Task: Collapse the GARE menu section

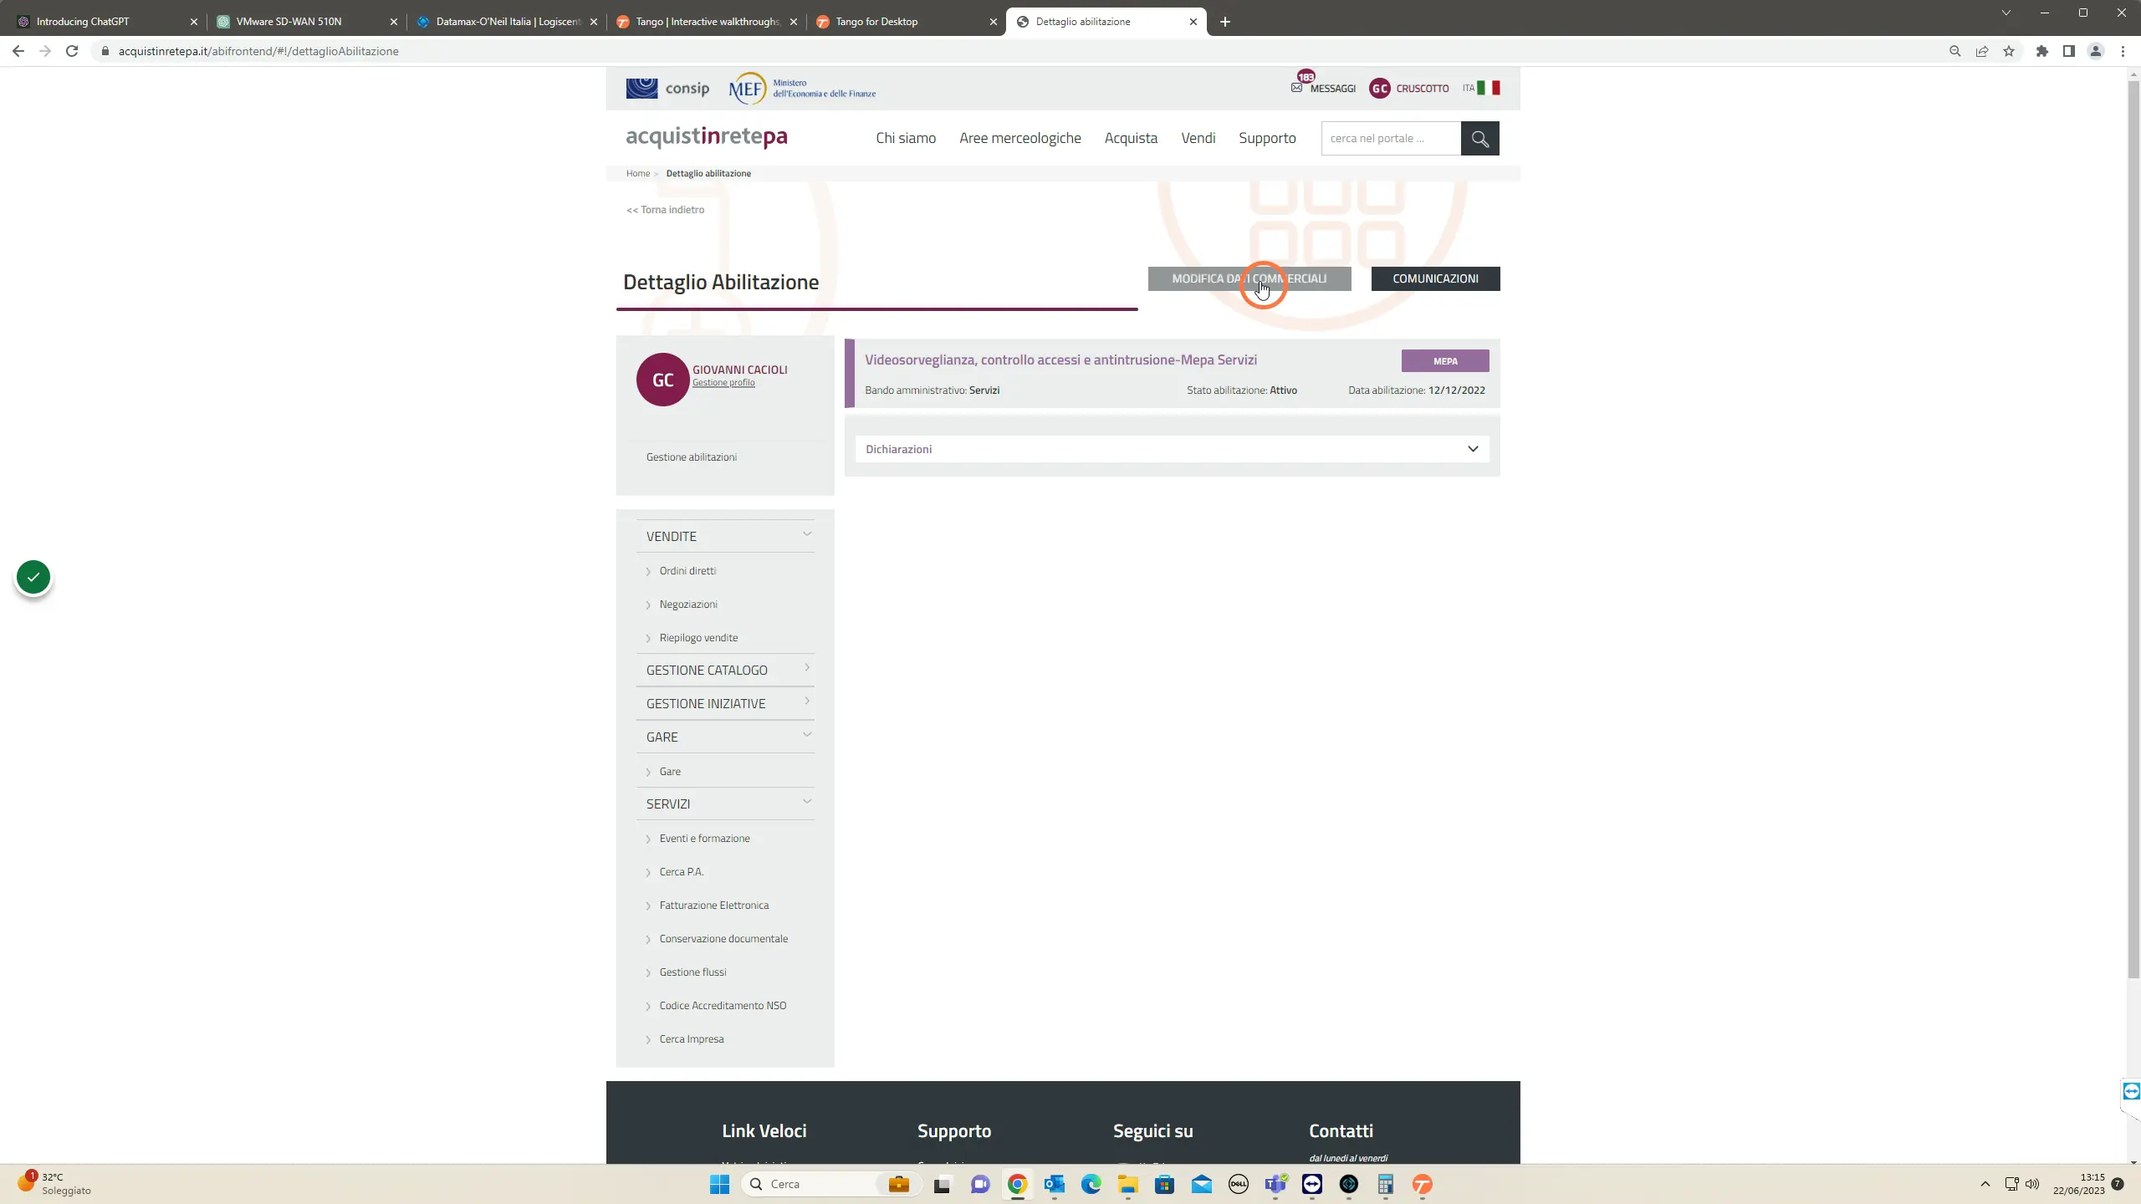Action: click(x=725, y=737)
